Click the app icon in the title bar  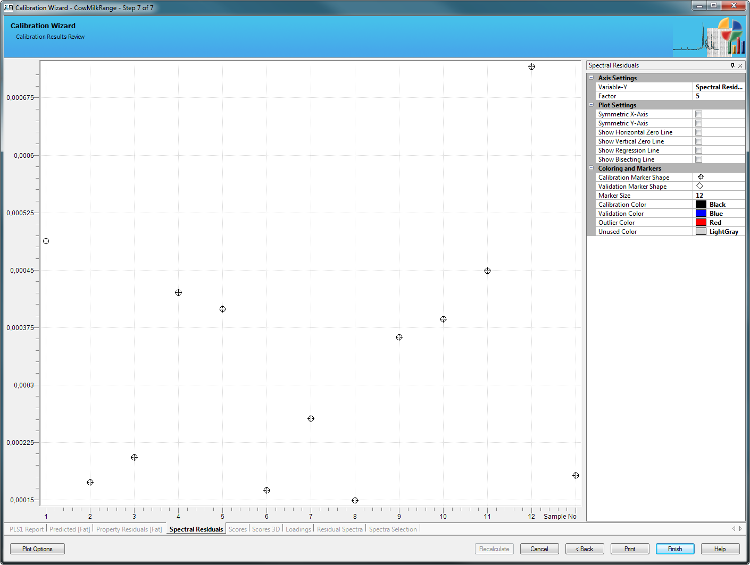click(9, 7)
